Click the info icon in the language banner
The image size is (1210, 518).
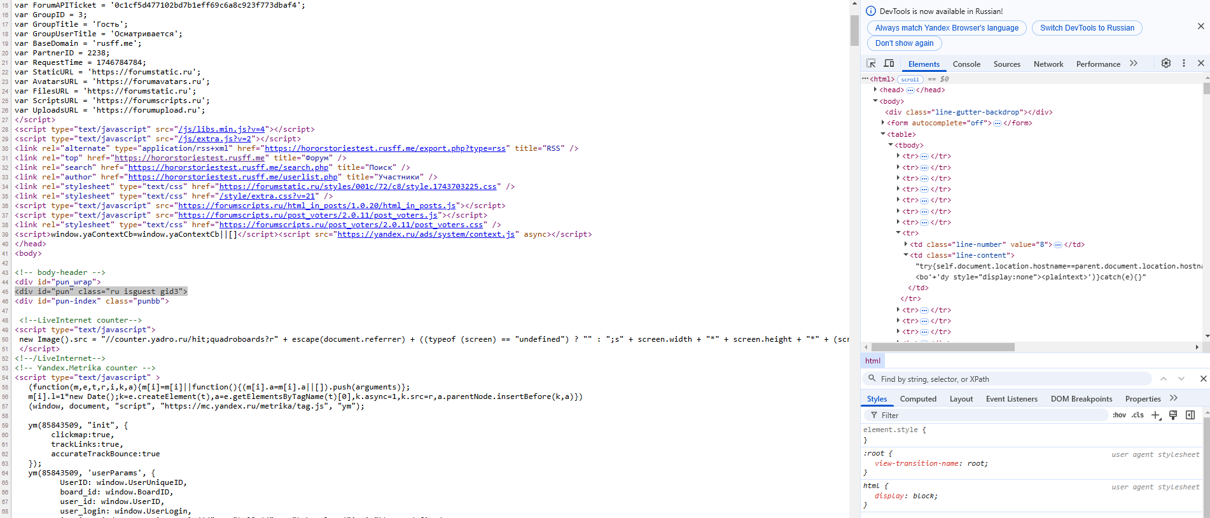click(871, 11)
